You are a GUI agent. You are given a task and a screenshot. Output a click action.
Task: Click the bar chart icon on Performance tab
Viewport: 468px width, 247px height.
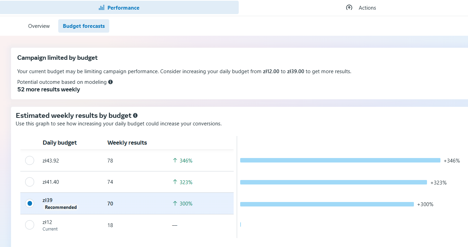pos(101,8)
